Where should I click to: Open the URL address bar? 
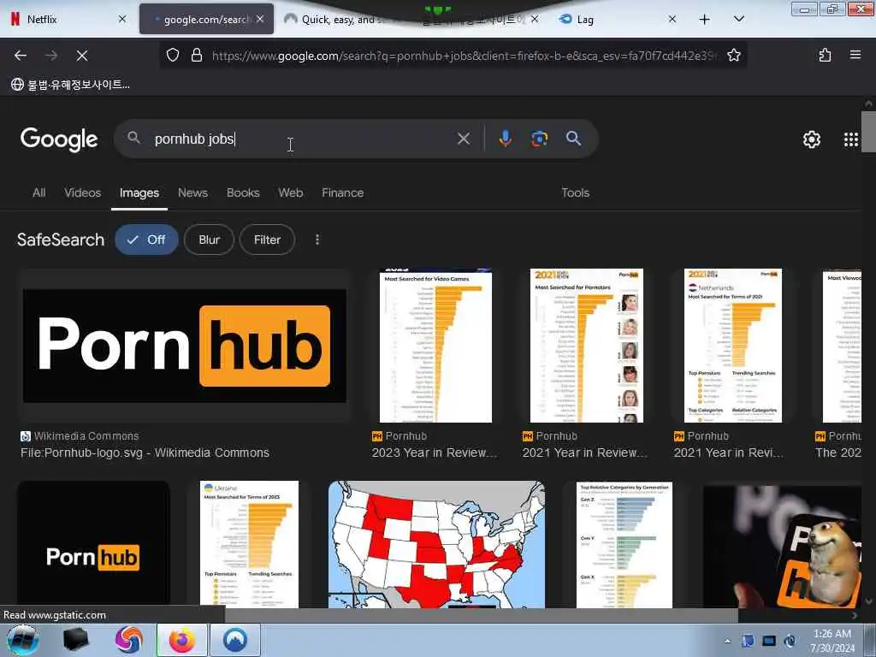coord(464,56)
